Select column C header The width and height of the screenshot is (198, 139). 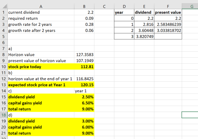point(104,6)
